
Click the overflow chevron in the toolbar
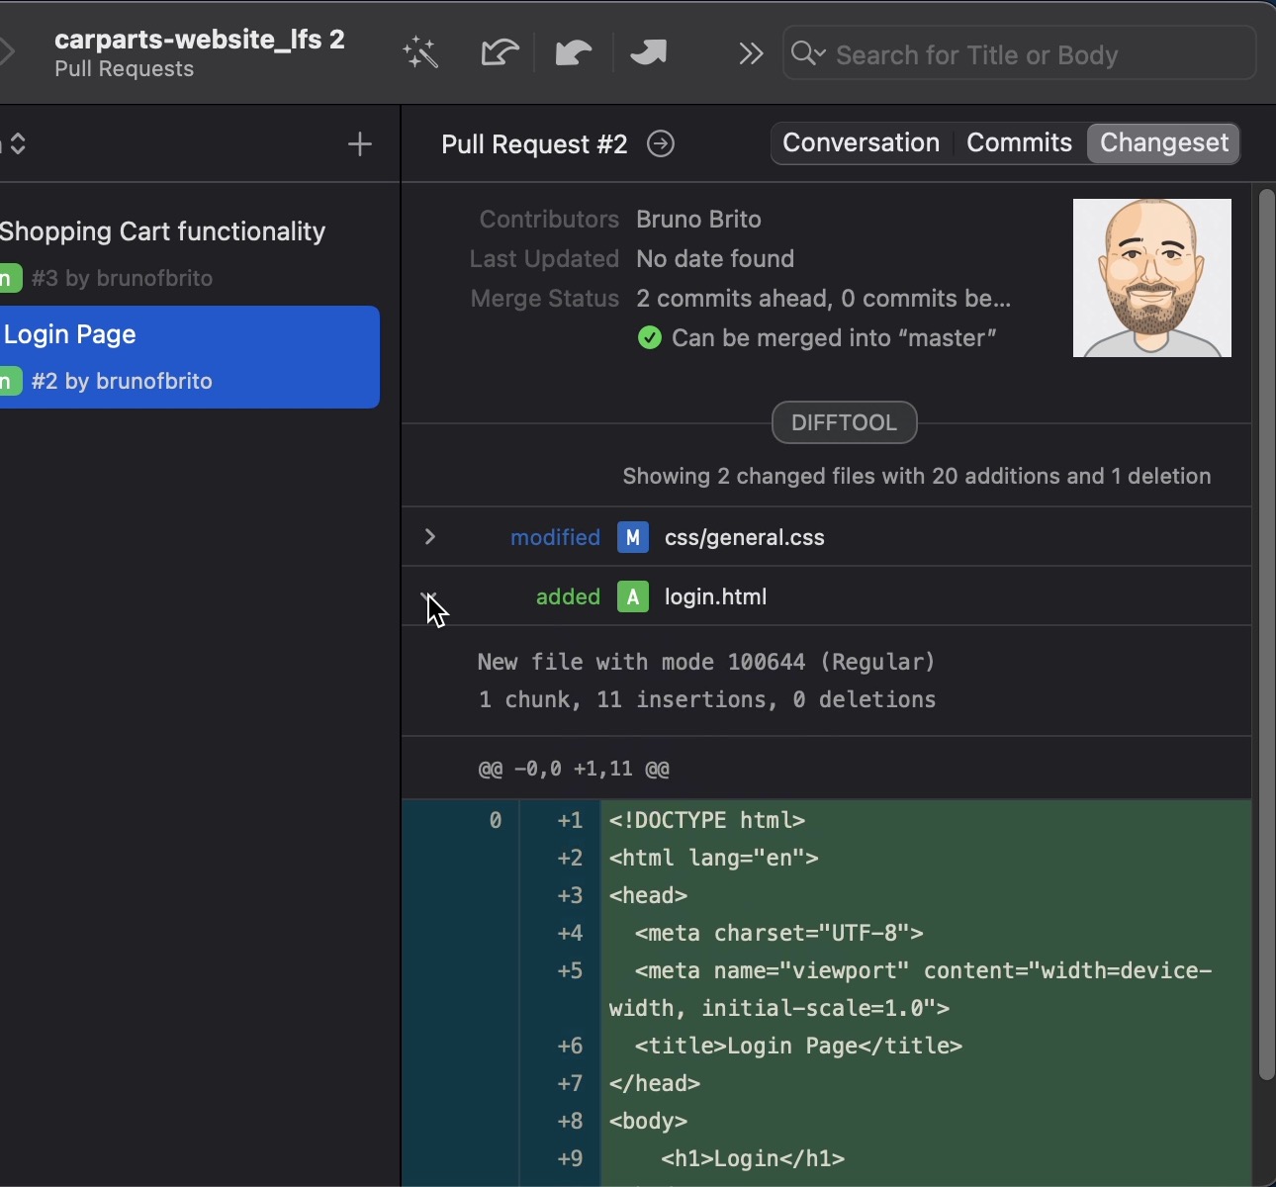click(x=751, y=53)
